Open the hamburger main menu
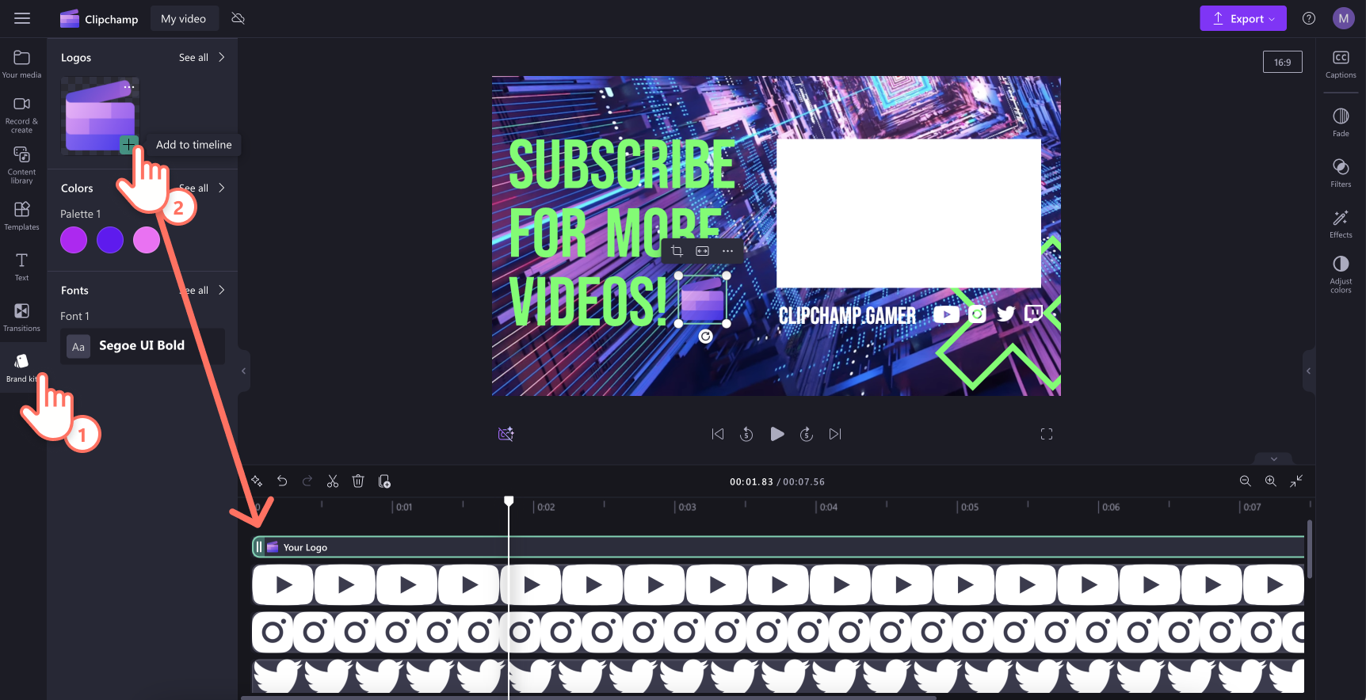Screen dimensions: 1366x700 coord(22,18)
